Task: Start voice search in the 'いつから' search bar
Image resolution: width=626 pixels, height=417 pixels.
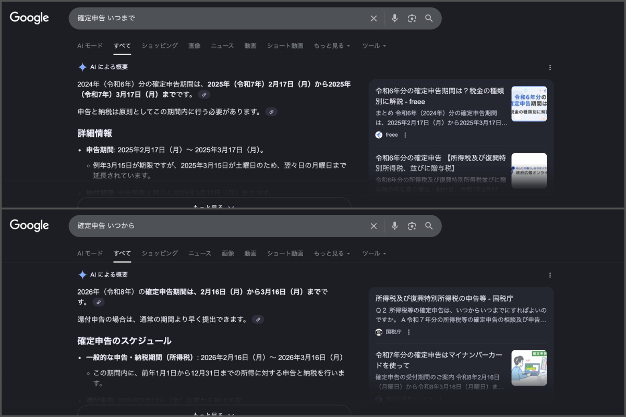Action: click(395, 226)
